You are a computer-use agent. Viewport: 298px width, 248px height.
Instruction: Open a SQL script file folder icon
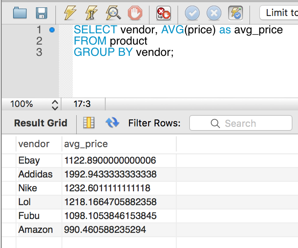(20, 13)
